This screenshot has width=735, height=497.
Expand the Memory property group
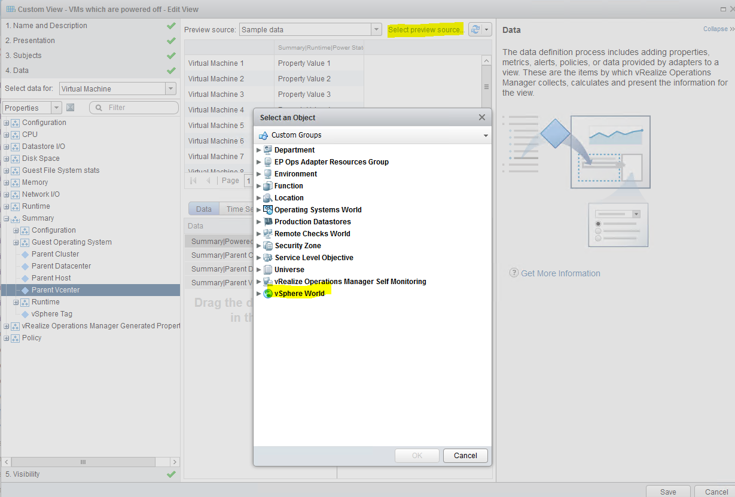pyautogui.click(x=7, y=182)
